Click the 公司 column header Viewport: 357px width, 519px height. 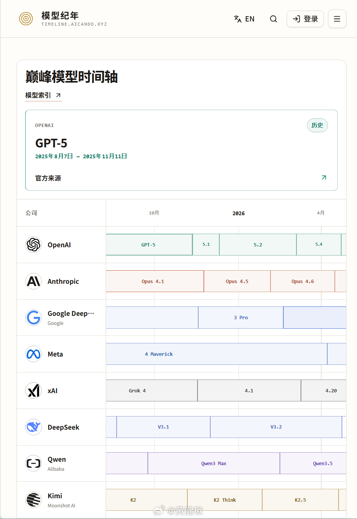coord(31,213)
